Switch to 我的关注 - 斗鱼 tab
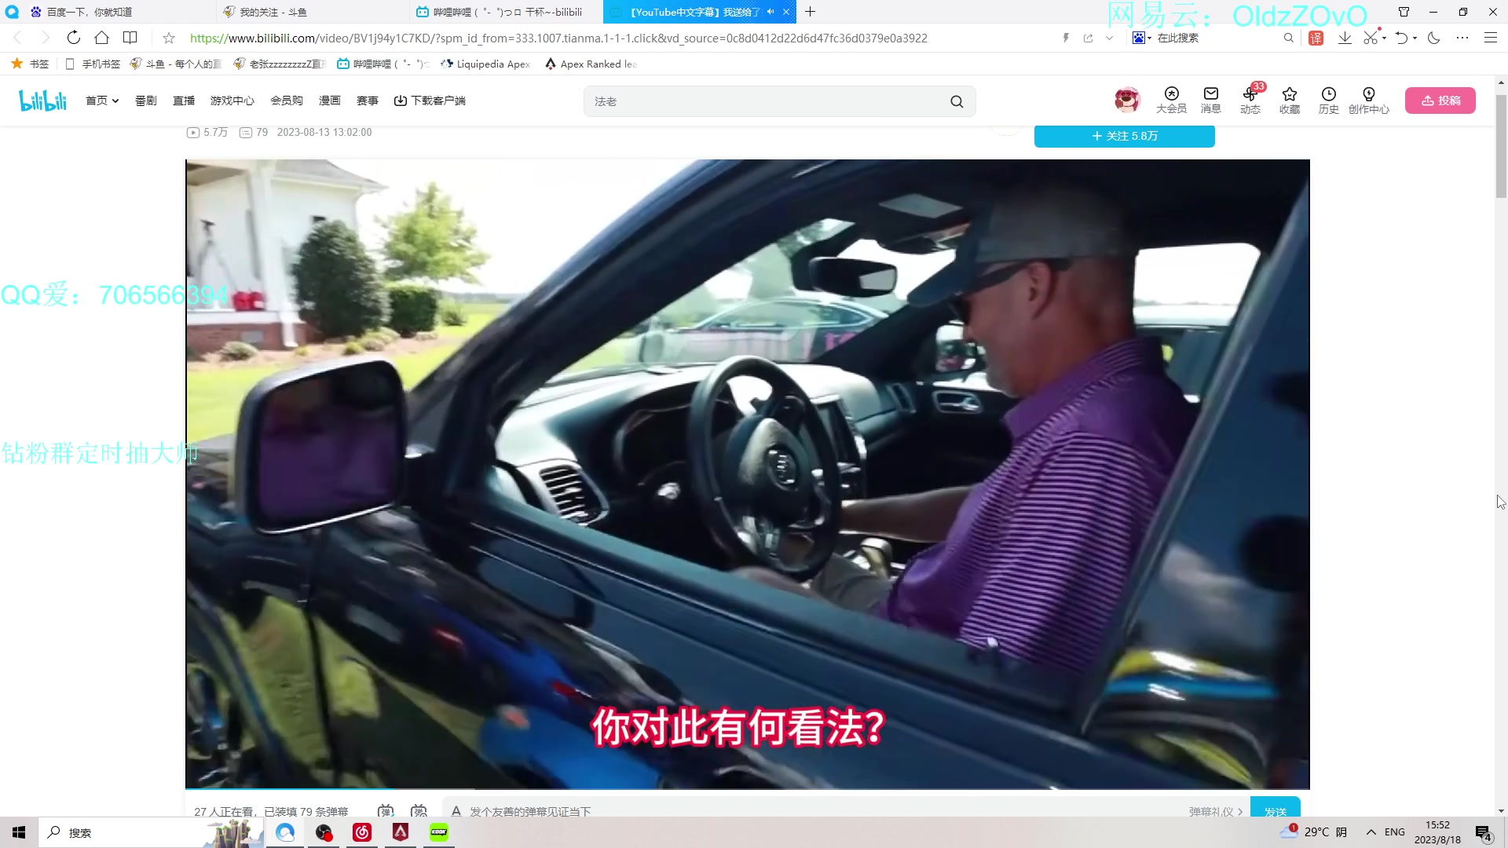1508x848 pixels. 311,12
